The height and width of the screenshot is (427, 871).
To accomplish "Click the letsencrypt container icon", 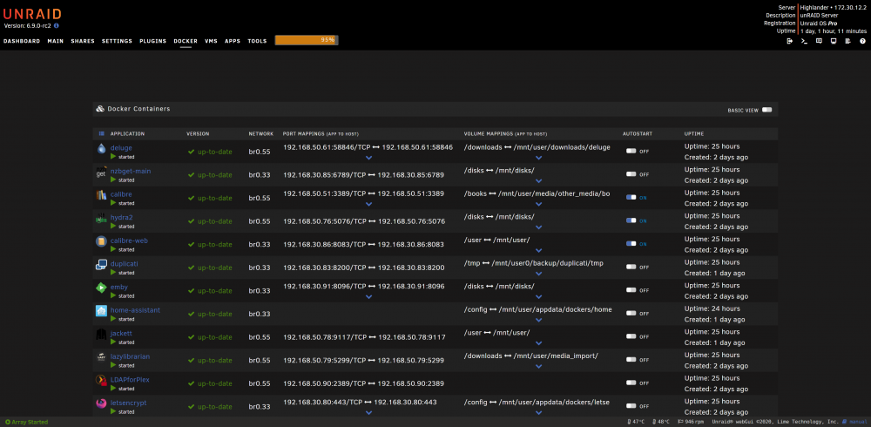I will pos(101,403).
